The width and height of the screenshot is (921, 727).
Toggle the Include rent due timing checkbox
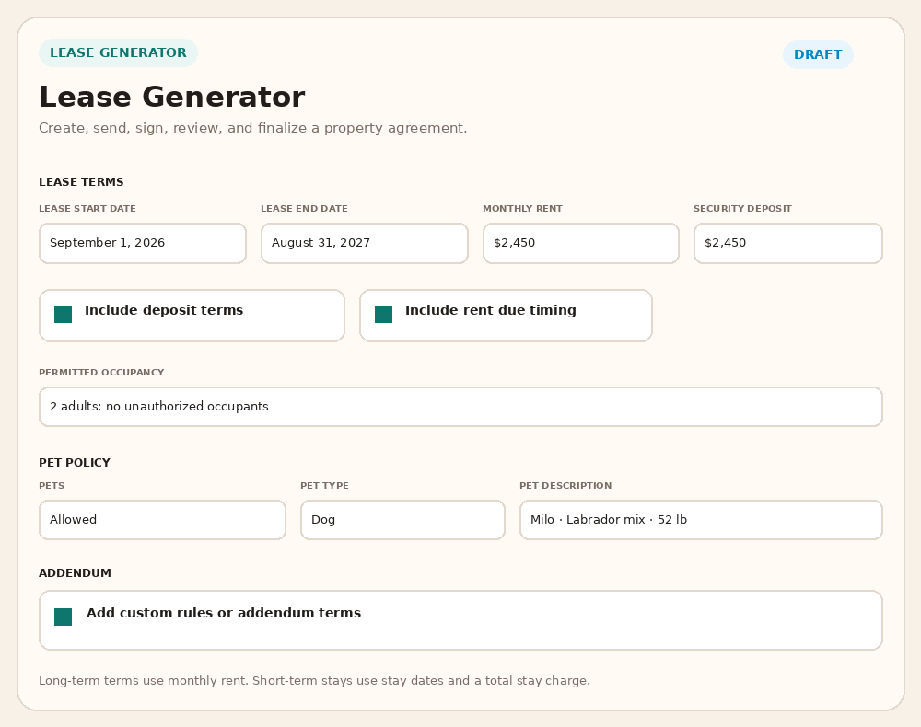tap(383, 314)
